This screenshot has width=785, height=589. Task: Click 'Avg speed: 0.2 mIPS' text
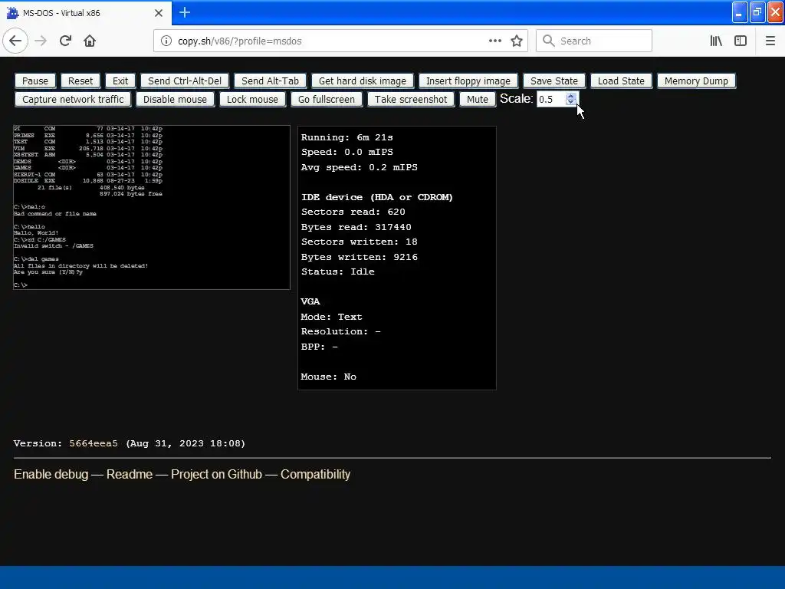(359, 167)
